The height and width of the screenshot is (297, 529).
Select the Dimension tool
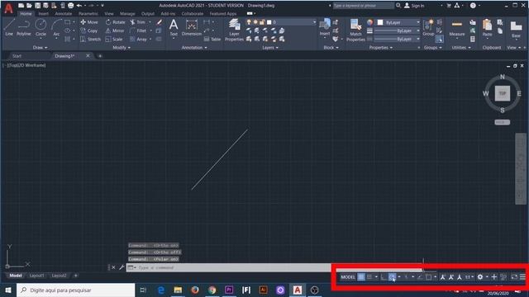(192, 27)
